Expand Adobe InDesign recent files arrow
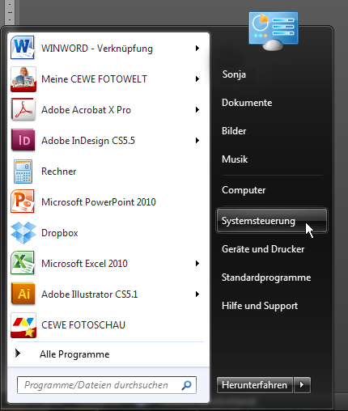Viewport: 348px width, 411px height. click(197, 141)
